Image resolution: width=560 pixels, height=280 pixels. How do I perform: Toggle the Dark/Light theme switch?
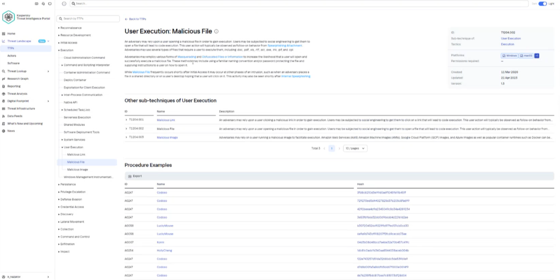point(542,4)
